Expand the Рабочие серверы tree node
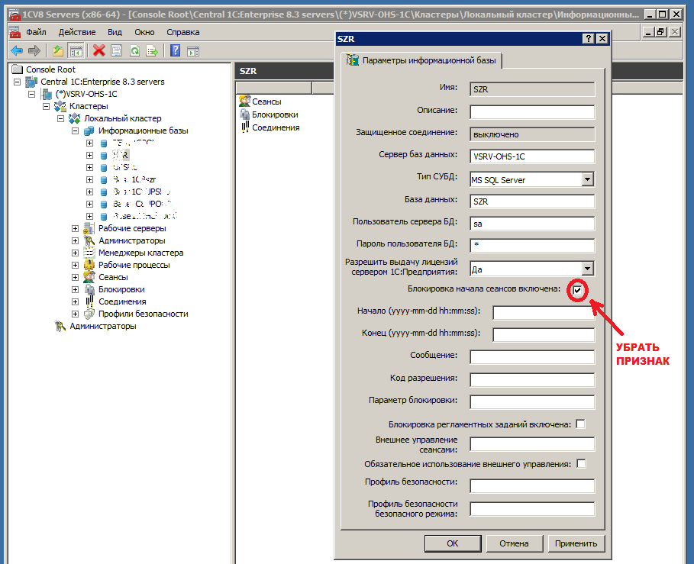Image resolution: width=694 pixels, height=564 pixels. (x=75, y=228)
